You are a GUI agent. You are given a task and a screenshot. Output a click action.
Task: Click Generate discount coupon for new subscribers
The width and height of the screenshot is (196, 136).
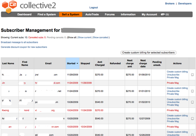(24, 47)
